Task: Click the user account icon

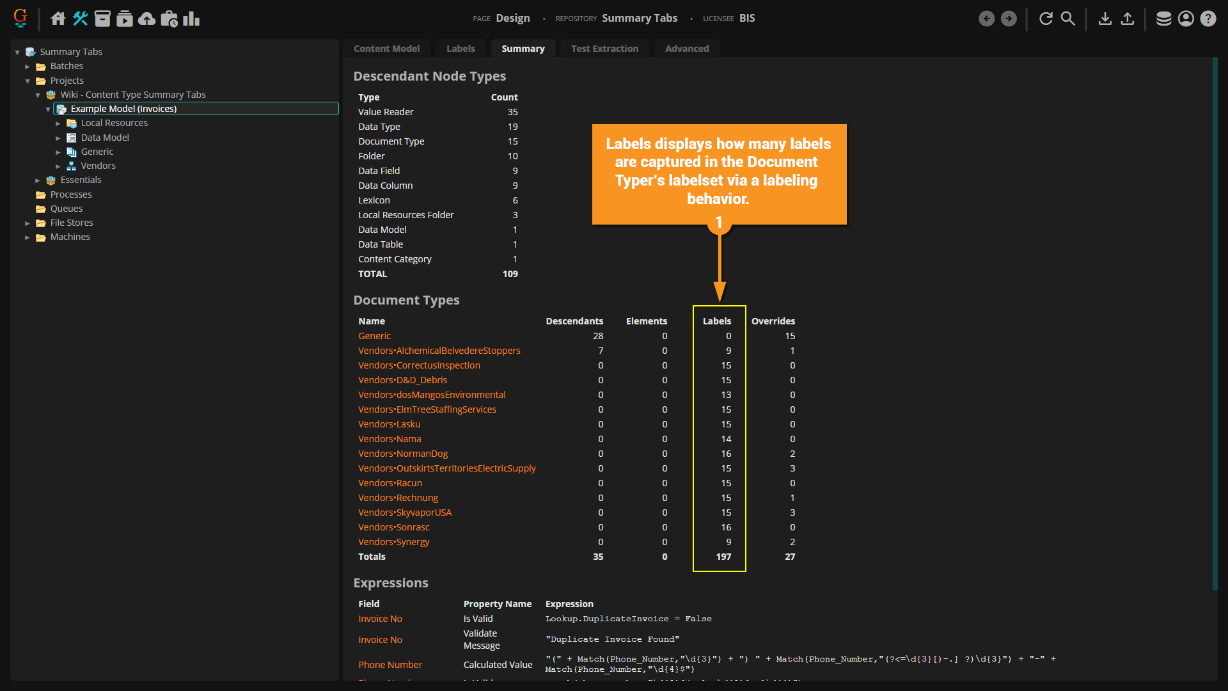Action: coord(1186,19)
